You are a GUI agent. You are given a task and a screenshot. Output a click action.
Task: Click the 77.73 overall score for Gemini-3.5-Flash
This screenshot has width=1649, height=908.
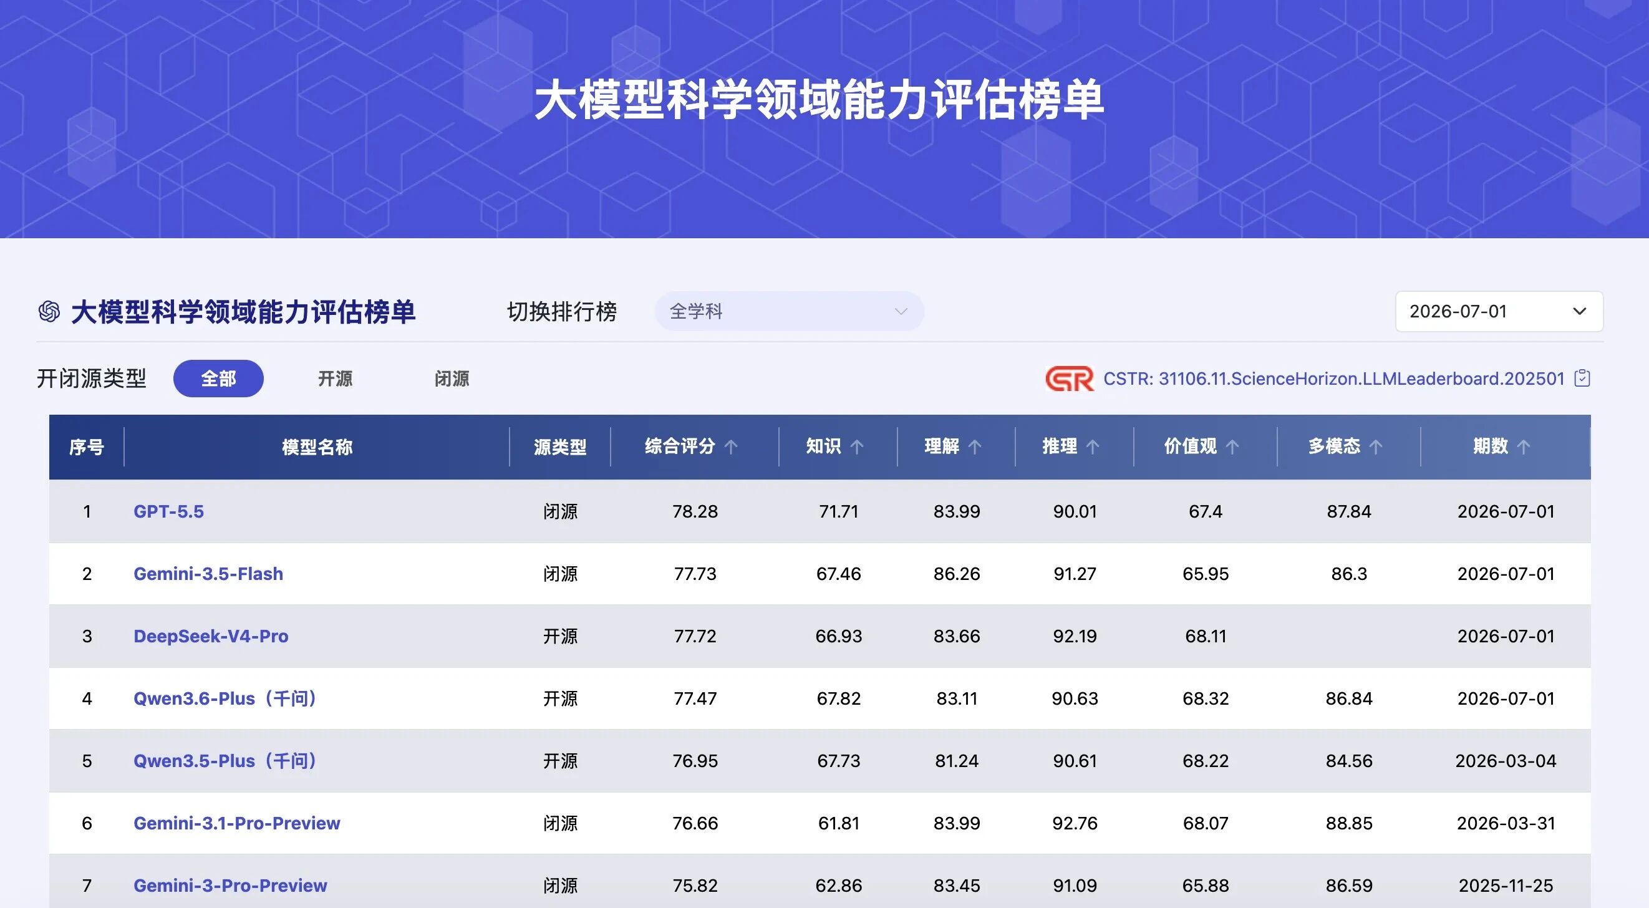[x=695, y=573]
